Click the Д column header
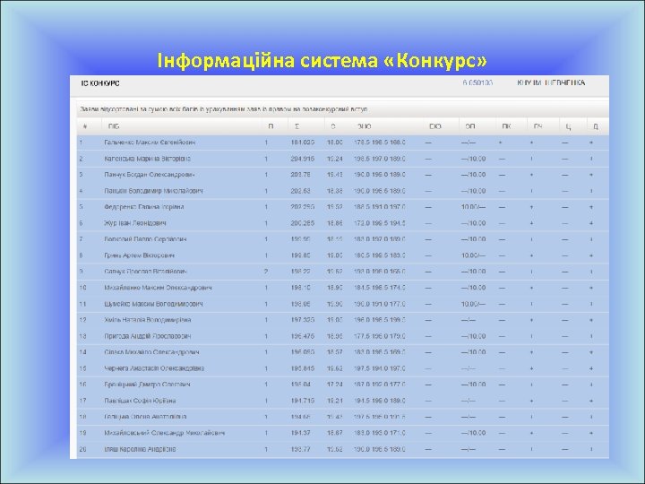The height and width of the screenshot is (484, 645). pos(595,126)
